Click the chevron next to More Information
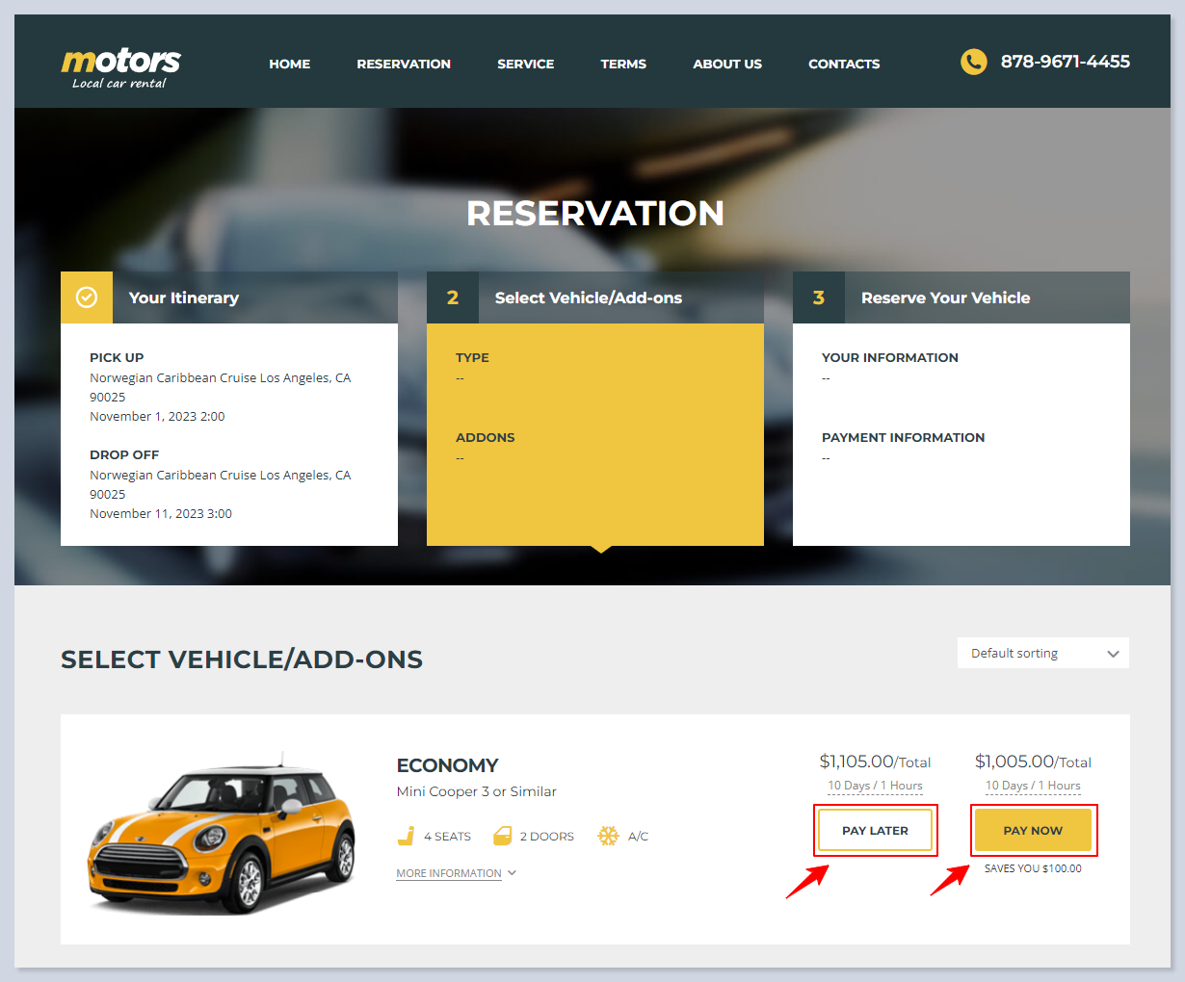 (512, 872)
